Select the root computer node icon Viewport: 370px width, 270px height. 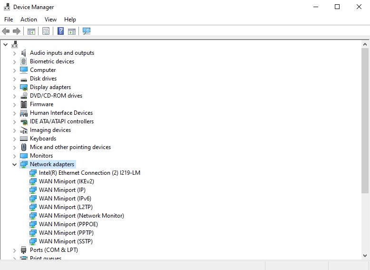15,44
